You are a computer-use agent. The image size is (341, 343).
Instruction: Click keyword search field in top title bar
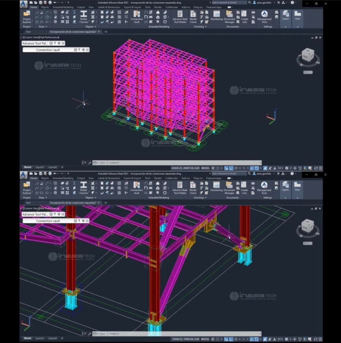click(x=229, y=2)
